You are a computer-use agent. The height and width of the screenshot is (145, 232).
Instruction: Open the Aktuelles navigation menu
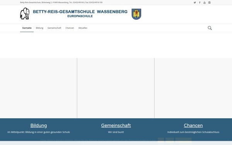[x=83, y=28]
